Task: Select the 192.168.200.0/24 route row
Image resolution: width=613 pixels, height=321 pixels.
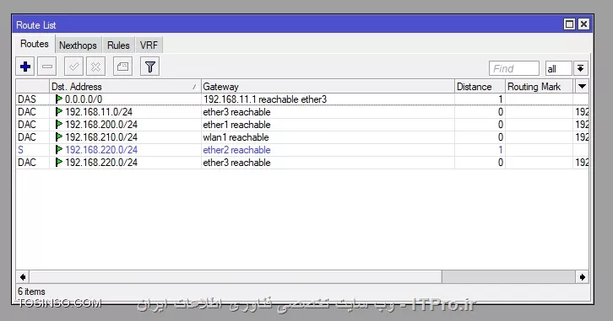Action: [x=302, y=125]
